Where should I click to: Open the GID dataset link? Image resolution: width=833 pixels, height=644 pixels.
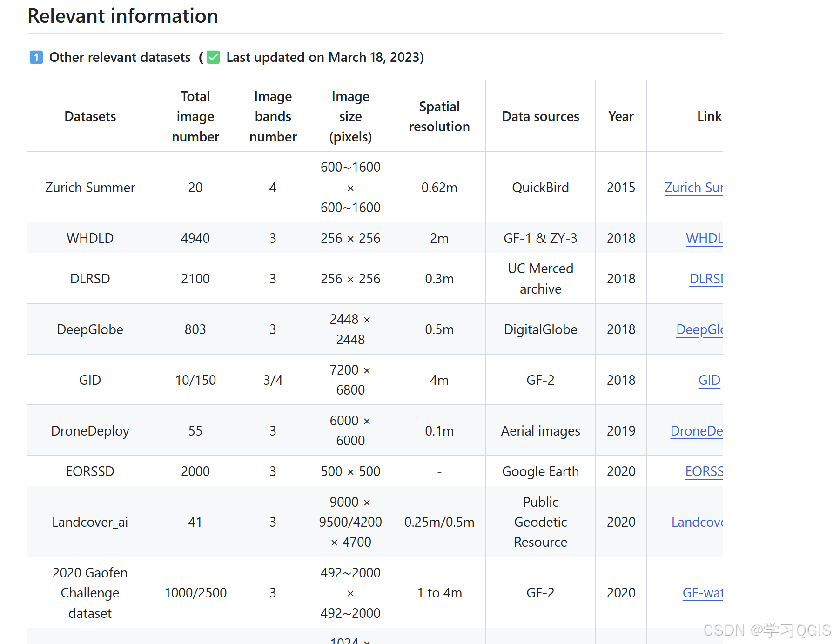click(x=709, y=380)
